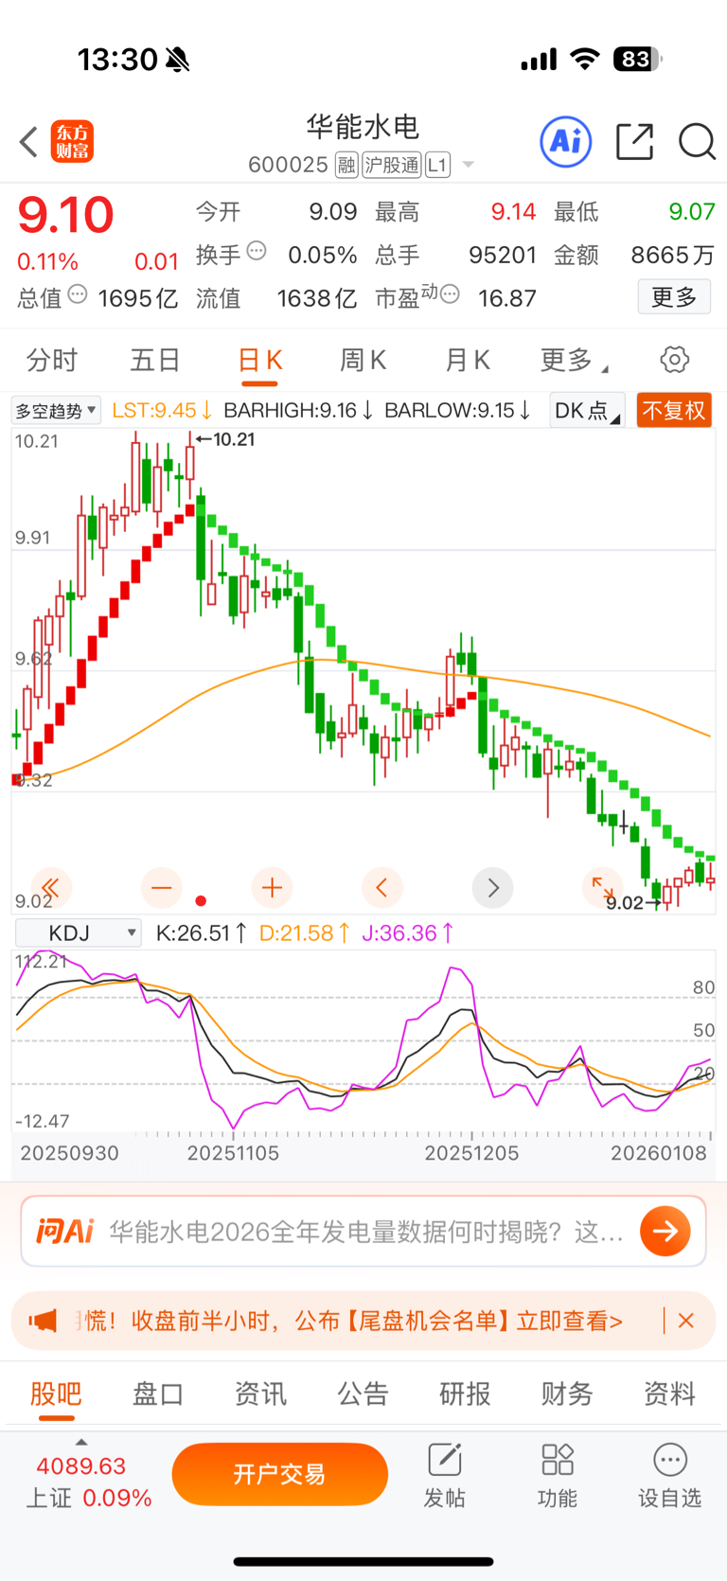Image resolution: width=727 pixels, height=1581 pixels.
Task: Zoom in chart with plus icon
Action: coord(273,888)
